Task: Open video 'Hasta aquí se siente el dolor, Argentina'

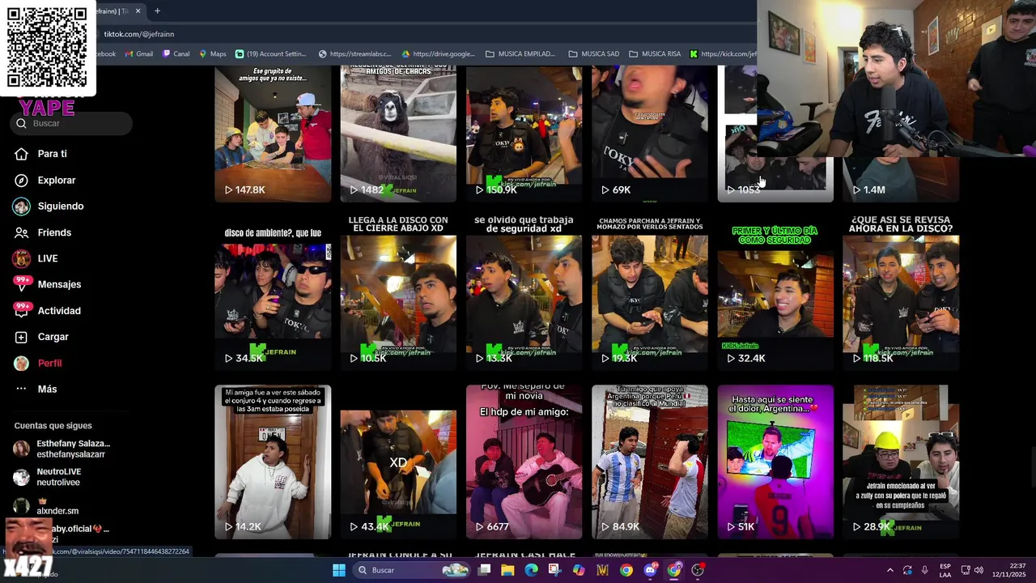Action: pos(775,462)
